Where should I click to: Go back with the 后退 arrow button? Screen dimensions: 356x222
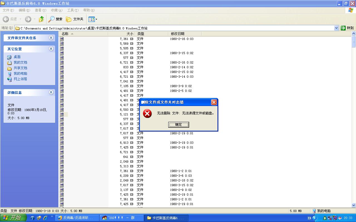pyautogui.click(x=10, y=19)
